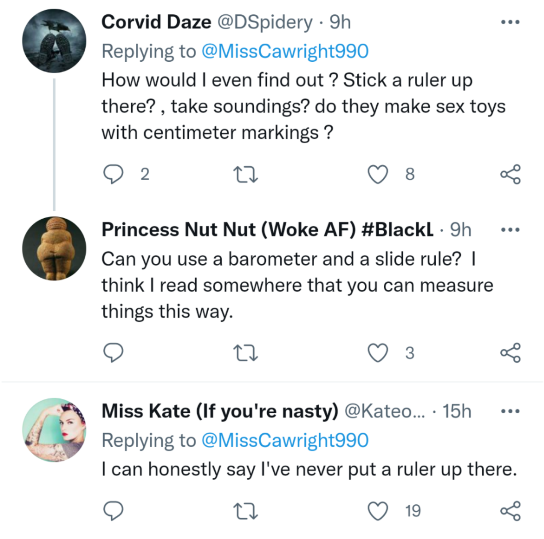Share Princess Nut Nut's tweet

click(x=510, y=353)
